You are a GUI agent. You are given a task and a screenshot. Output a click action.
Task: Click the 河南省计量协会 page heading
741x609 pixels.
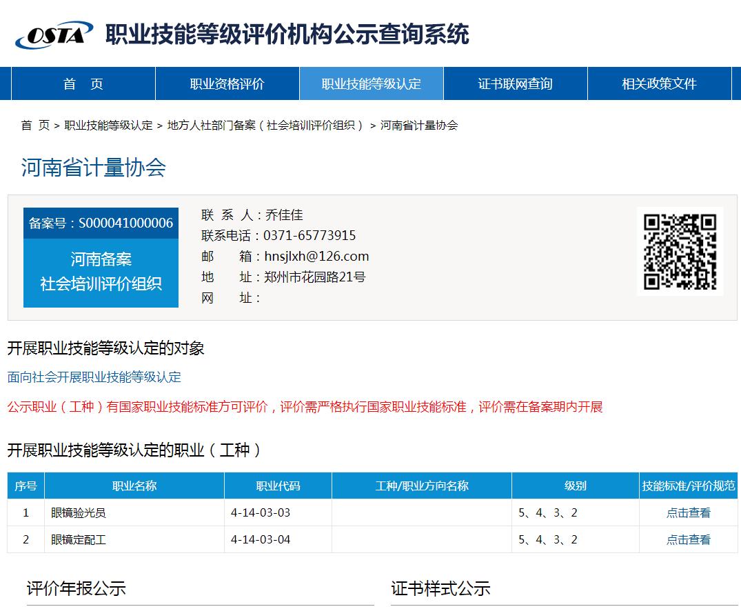point(94,168)
